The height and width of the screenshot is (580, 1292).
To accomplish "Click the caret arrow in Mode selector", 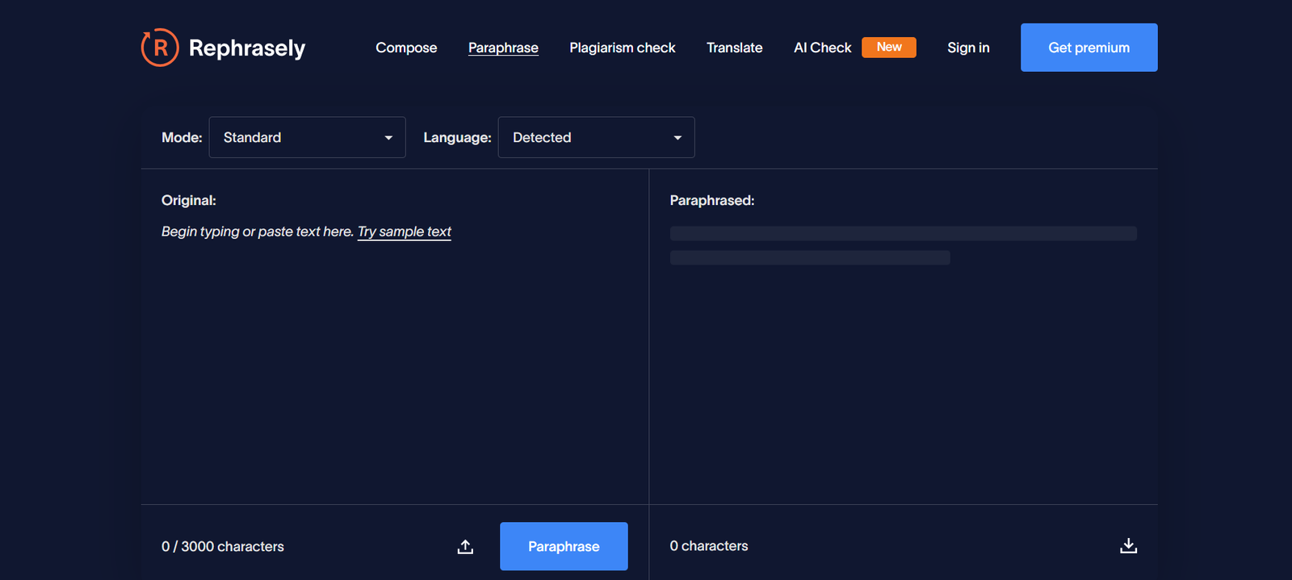I will pos(388,138).
